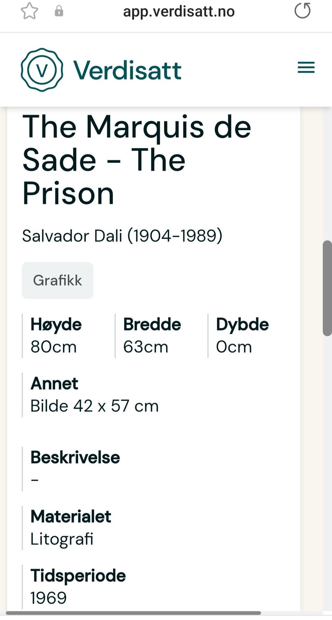Click the Verdisatt header to go home
Image resolution: width=332 pixels, height=620 pixels.
pyautogui.click(x=127, y=69)
